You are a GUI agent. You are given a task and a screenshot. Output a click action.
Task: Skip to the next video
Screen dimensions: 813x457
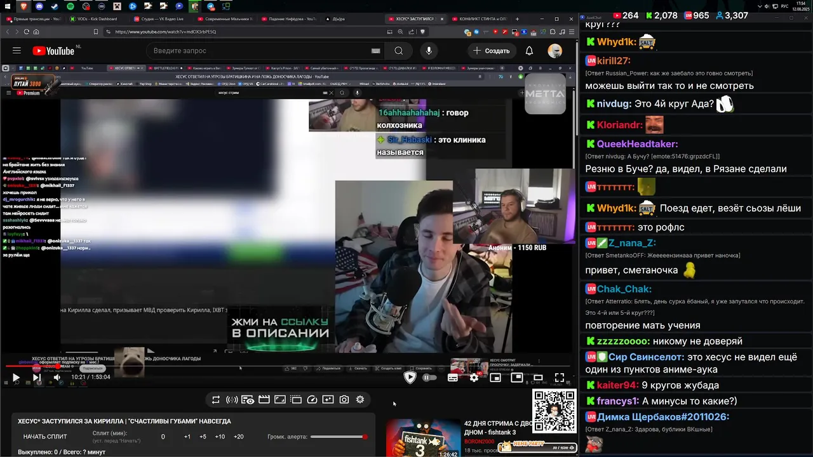pyautogui.click(x=36, y=377)
